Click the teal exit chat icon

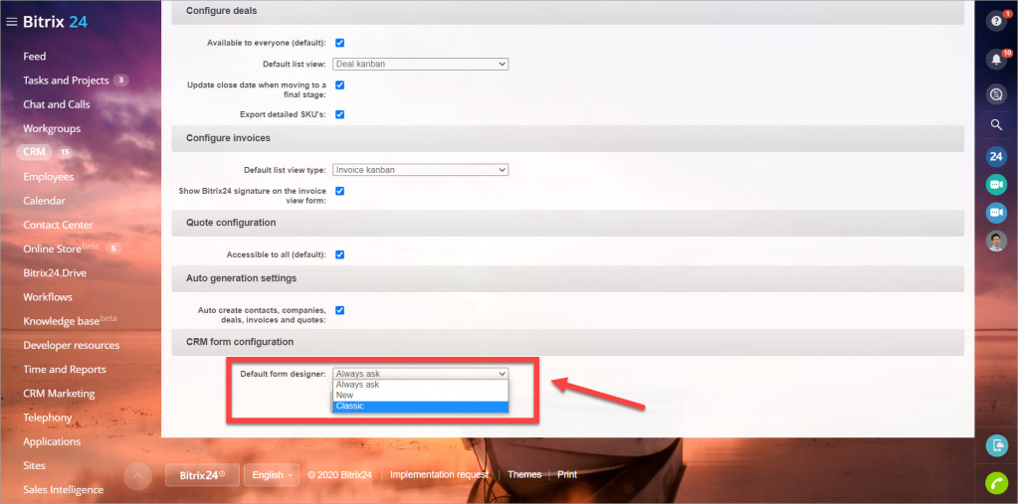996,445
